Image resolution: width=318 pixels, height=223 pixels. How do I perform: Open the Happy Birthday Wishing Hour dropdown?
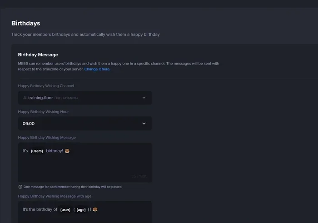[85, 124]
